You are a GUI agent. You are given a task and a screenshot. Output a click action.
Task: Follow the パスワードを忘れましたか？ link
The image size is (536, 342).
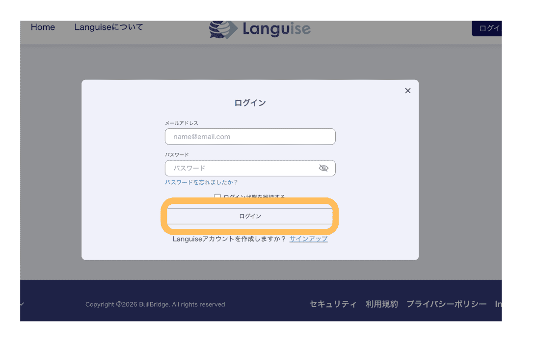201,182
